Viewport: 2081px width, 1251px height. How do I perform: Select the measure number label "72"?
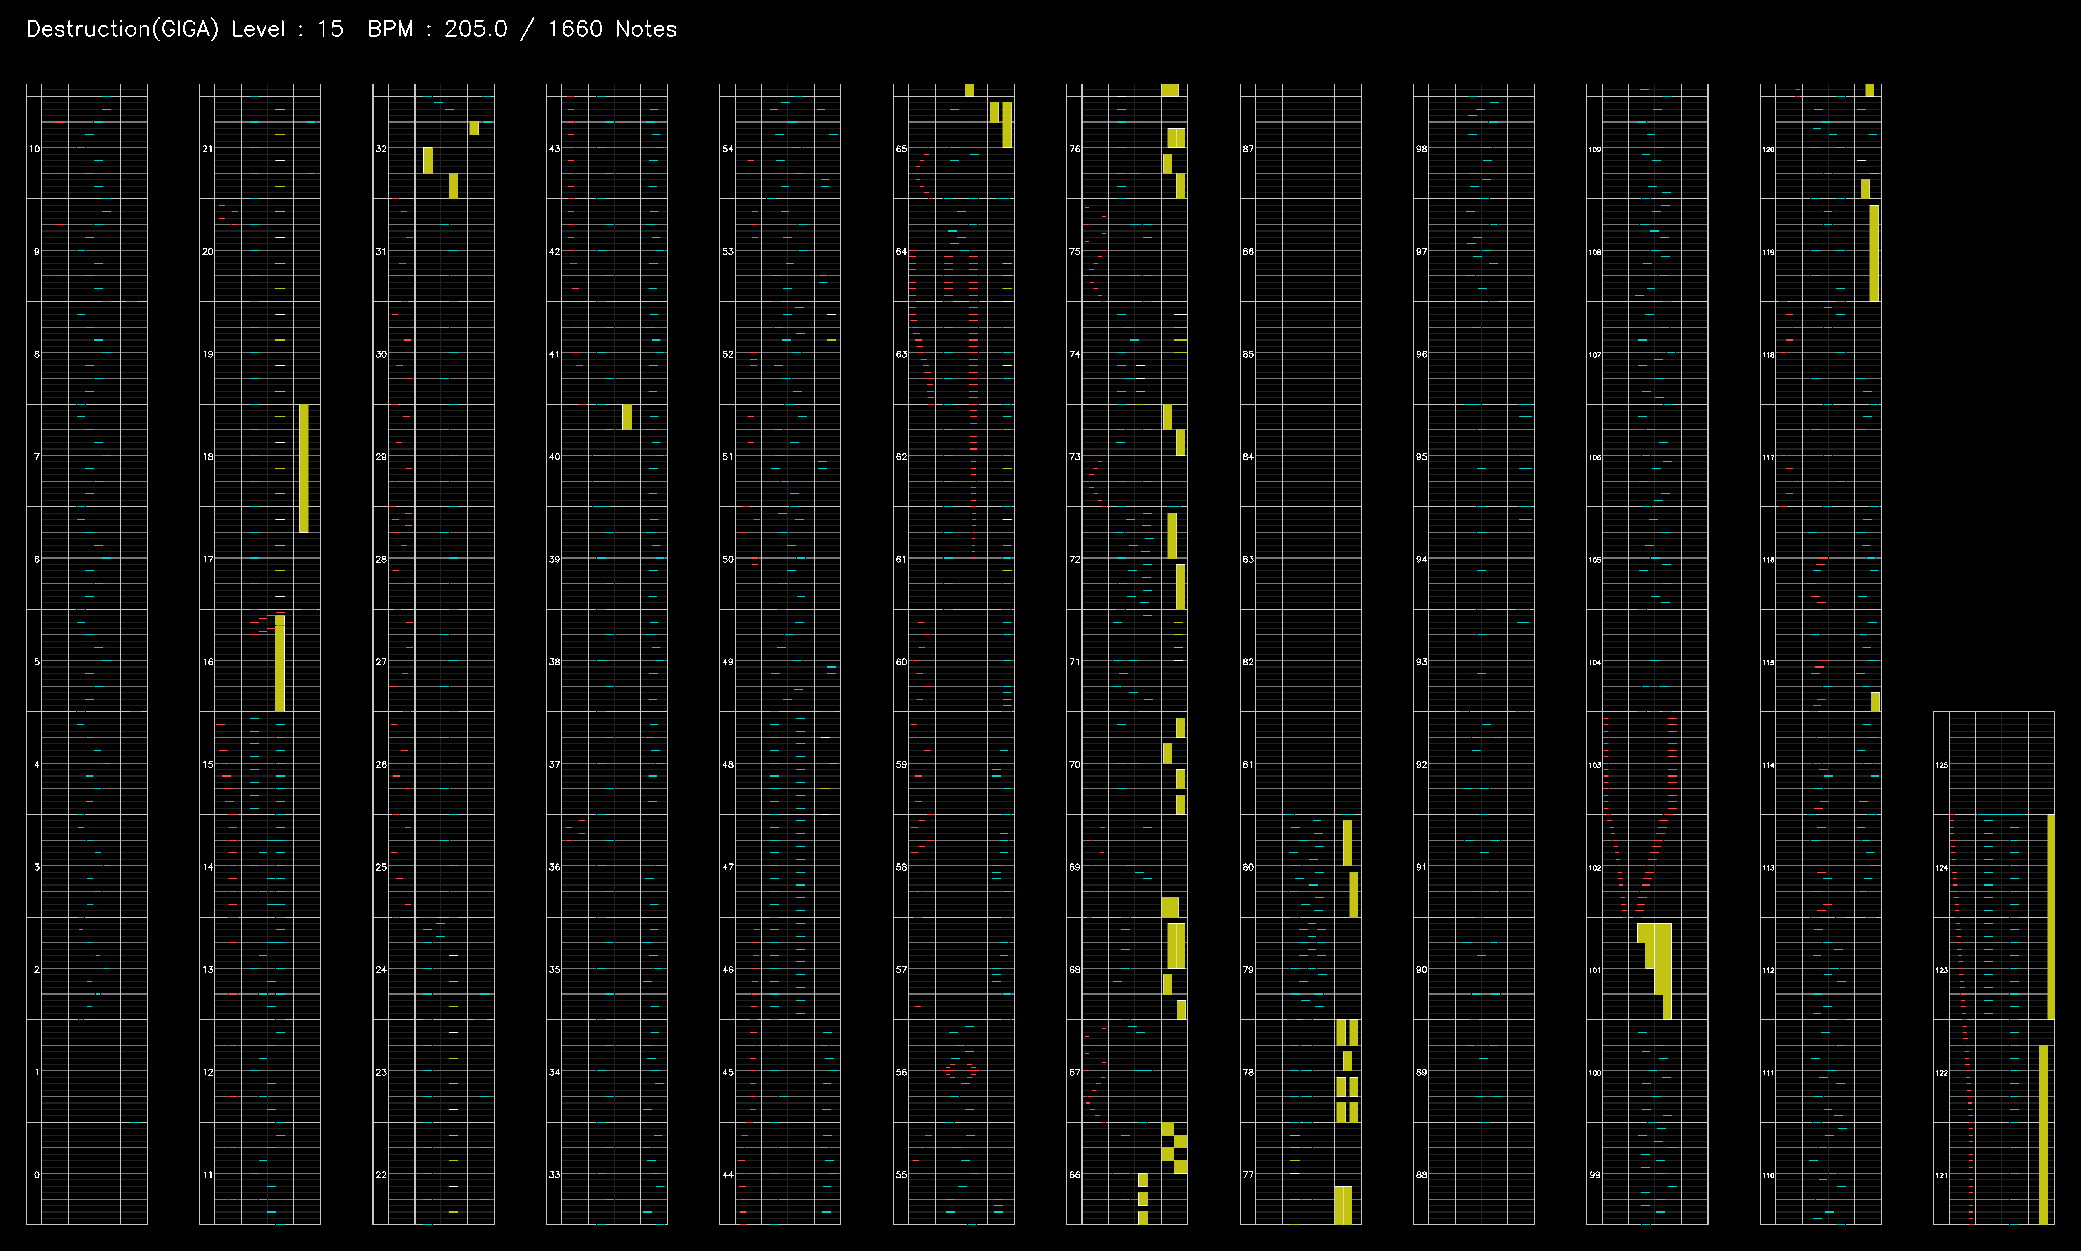(1075, 560)
